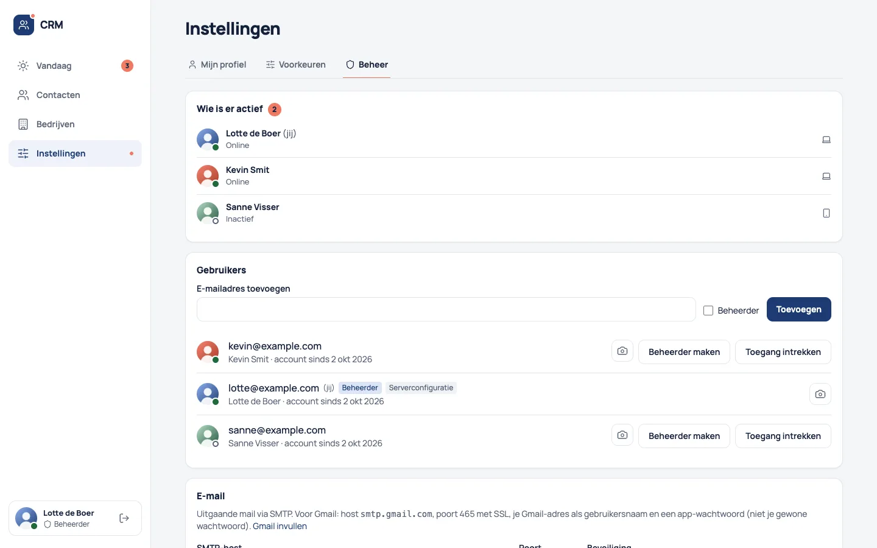The height and width of the screenshot is (548, 877).
Task: Revoke access for sanne@example.com
Action: click(x=783, y=436)
